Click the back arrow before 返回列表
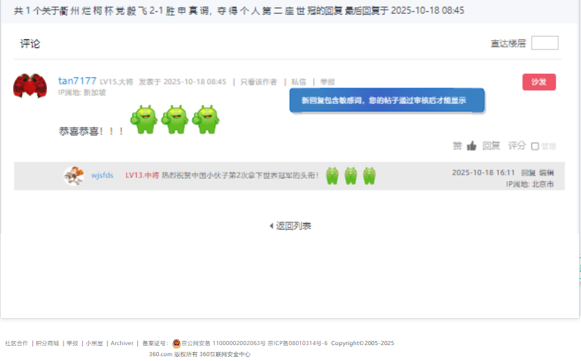Image resolution: width=581 pixels, height=361 pixels. pyautogui.click(x=271, y=226)
